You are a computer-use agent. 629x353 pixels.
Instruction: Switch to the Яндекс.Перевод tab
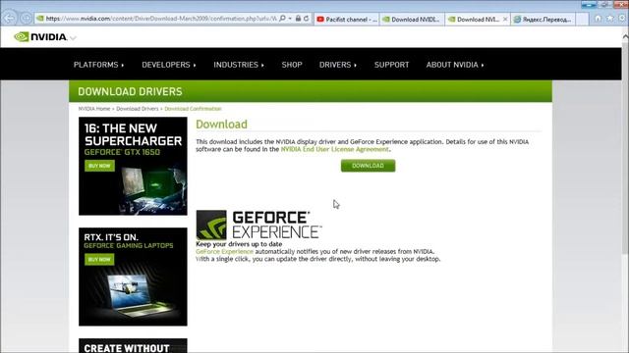[543, 19]
